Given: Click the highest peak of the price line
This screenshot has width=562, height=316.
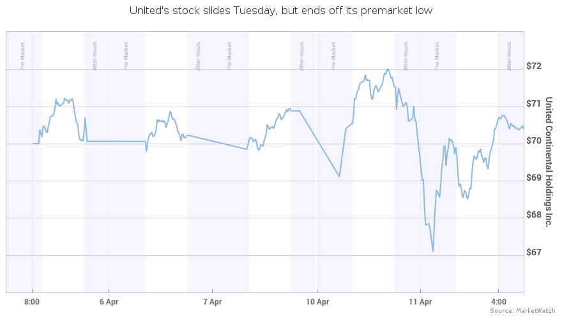Looking at the screenshot, I should [388, 69].
